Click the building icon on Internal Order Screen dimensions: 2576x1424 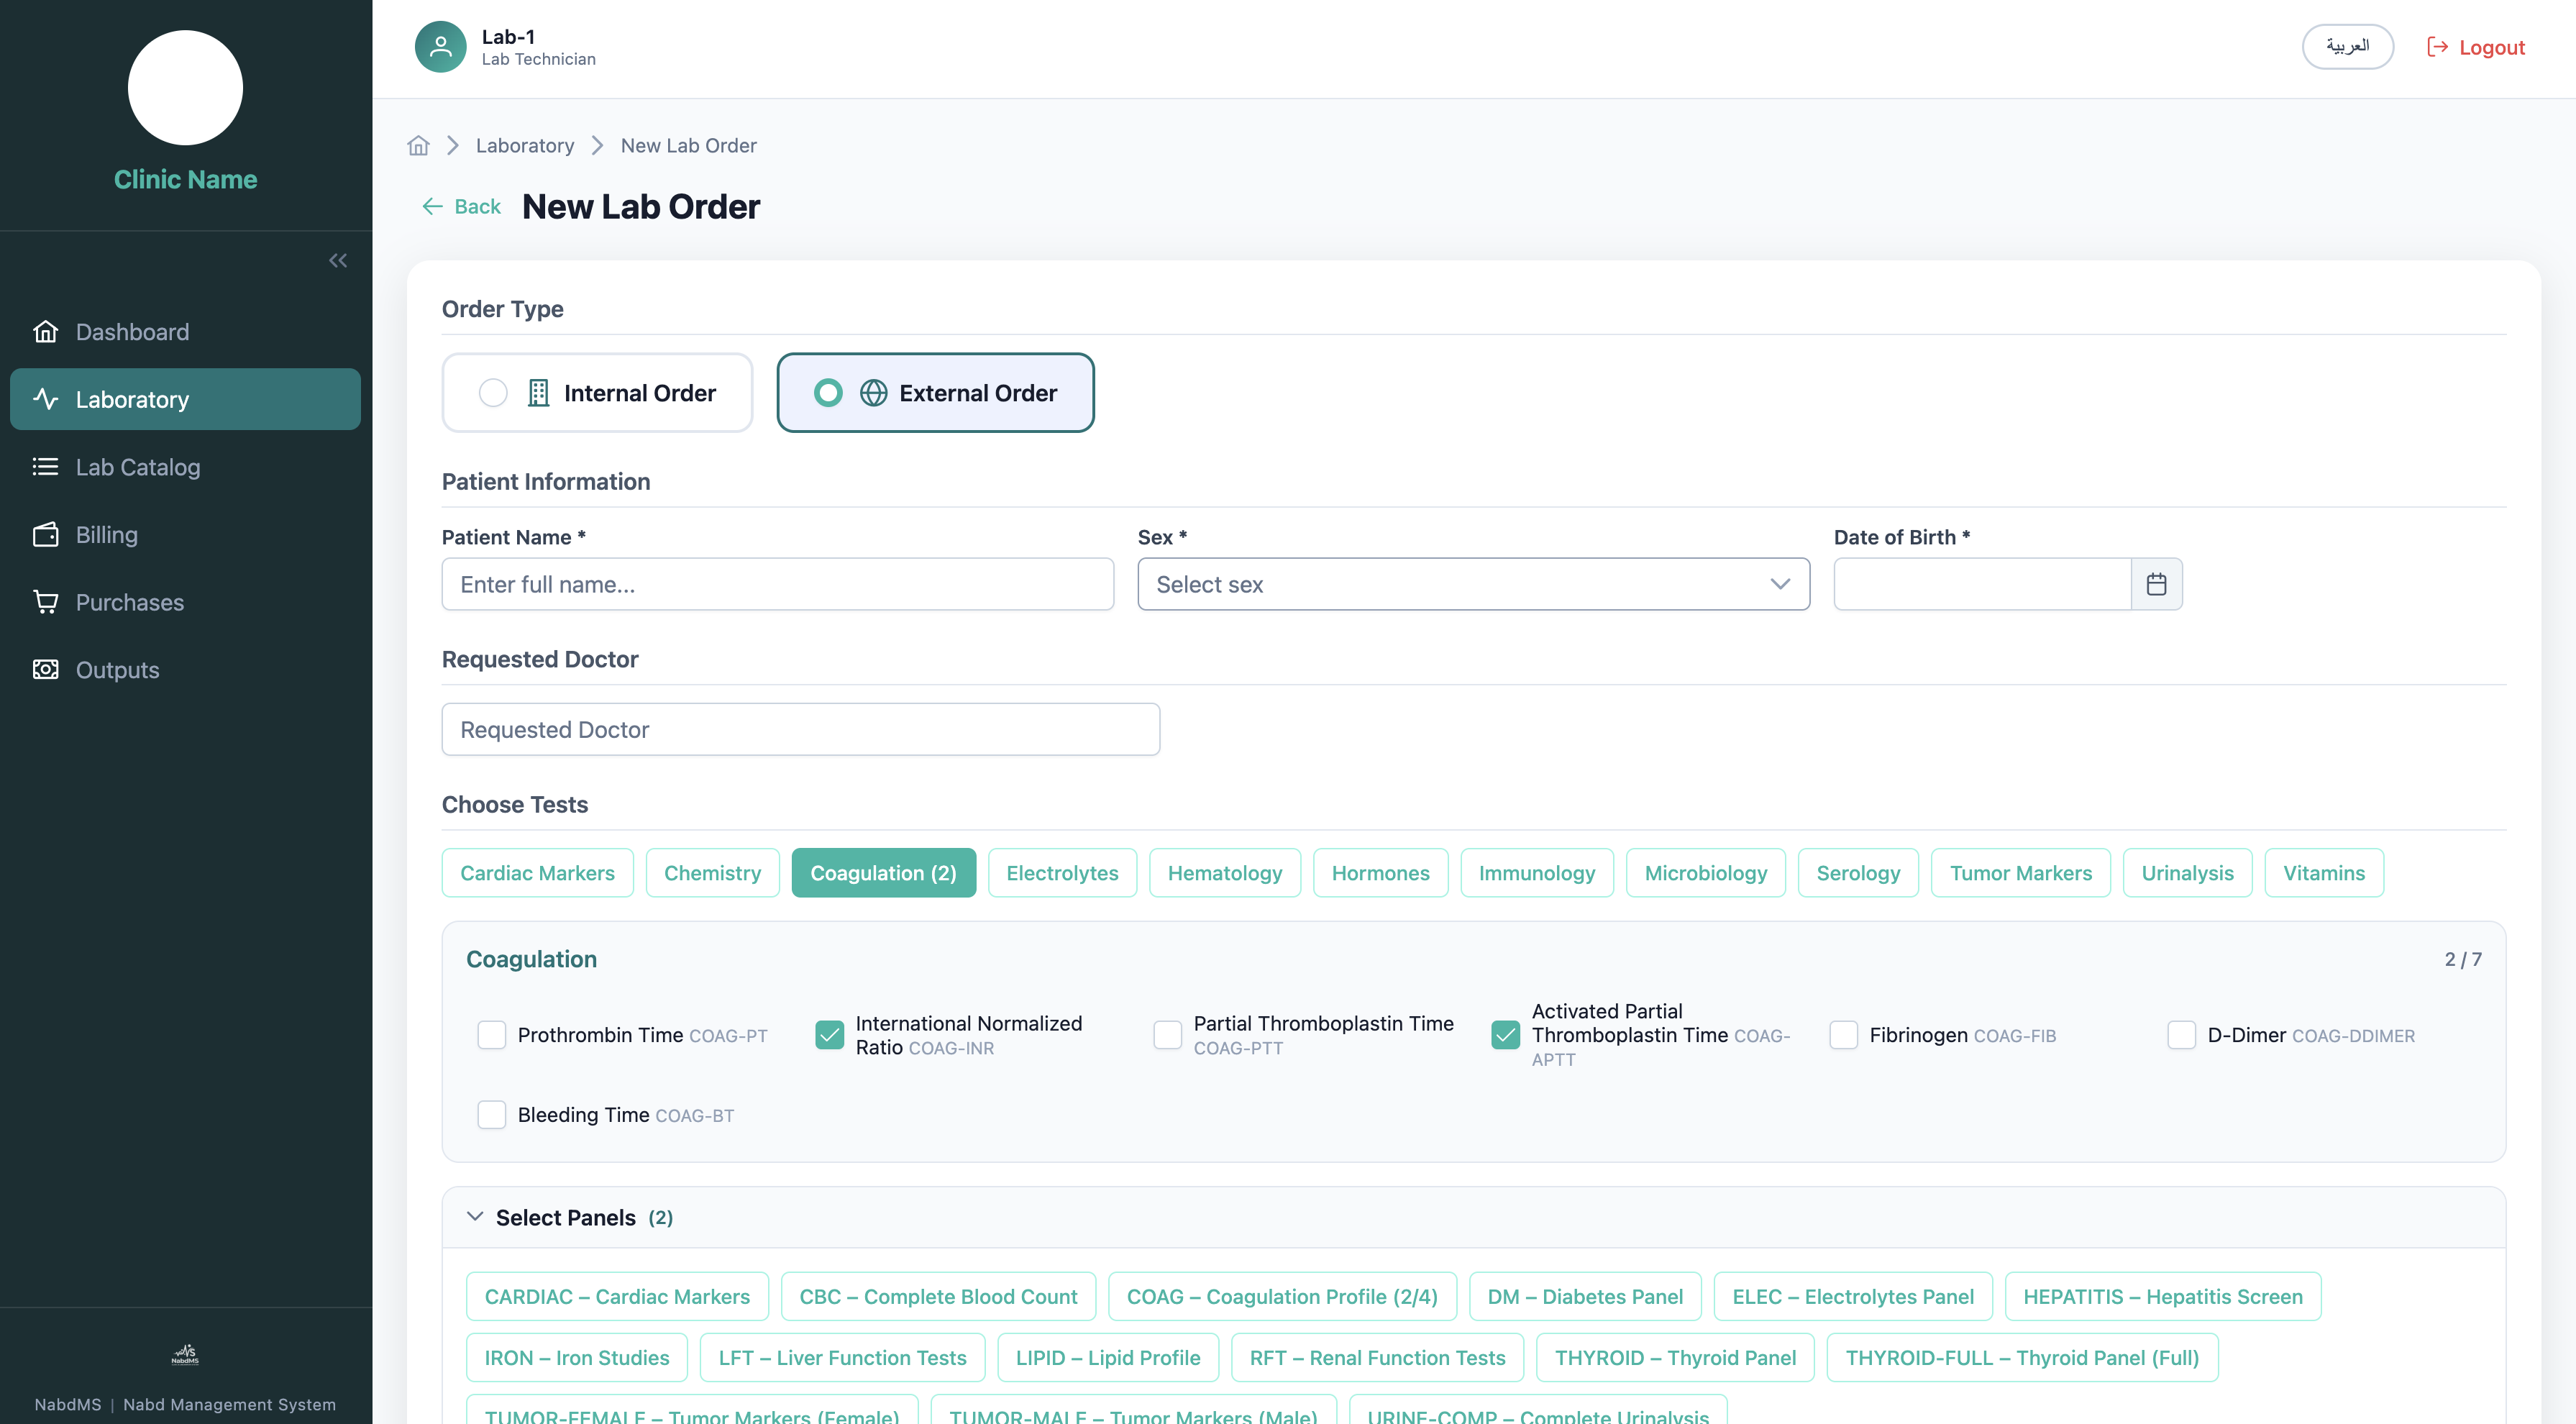(538, 393)
